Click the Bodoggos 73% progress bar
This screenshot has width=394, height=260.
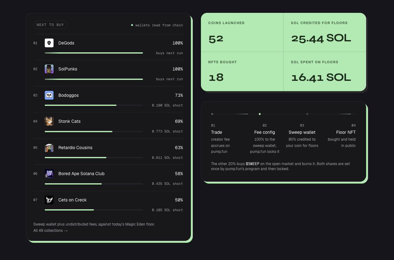point(94,105)
